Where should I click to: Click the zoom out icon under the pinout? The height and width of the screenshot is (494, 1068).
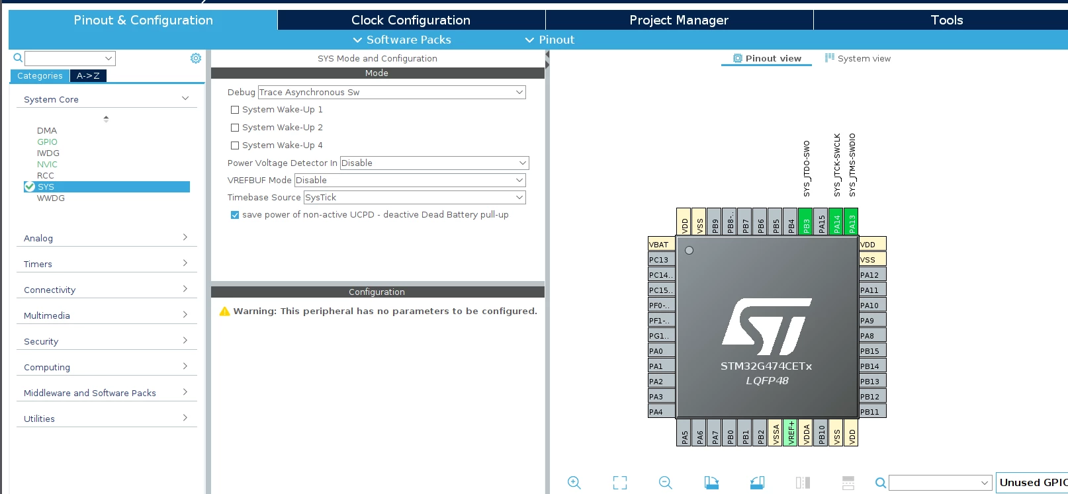(666, 483)
